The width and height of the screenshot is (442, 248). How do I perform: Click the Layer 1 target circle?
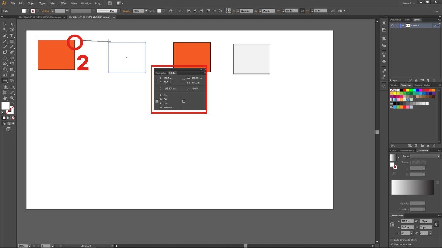(435, 25)
